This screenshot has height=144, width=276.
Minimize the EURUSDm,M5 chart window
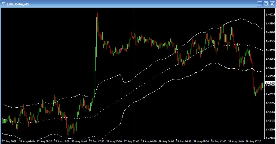[260, 4]
